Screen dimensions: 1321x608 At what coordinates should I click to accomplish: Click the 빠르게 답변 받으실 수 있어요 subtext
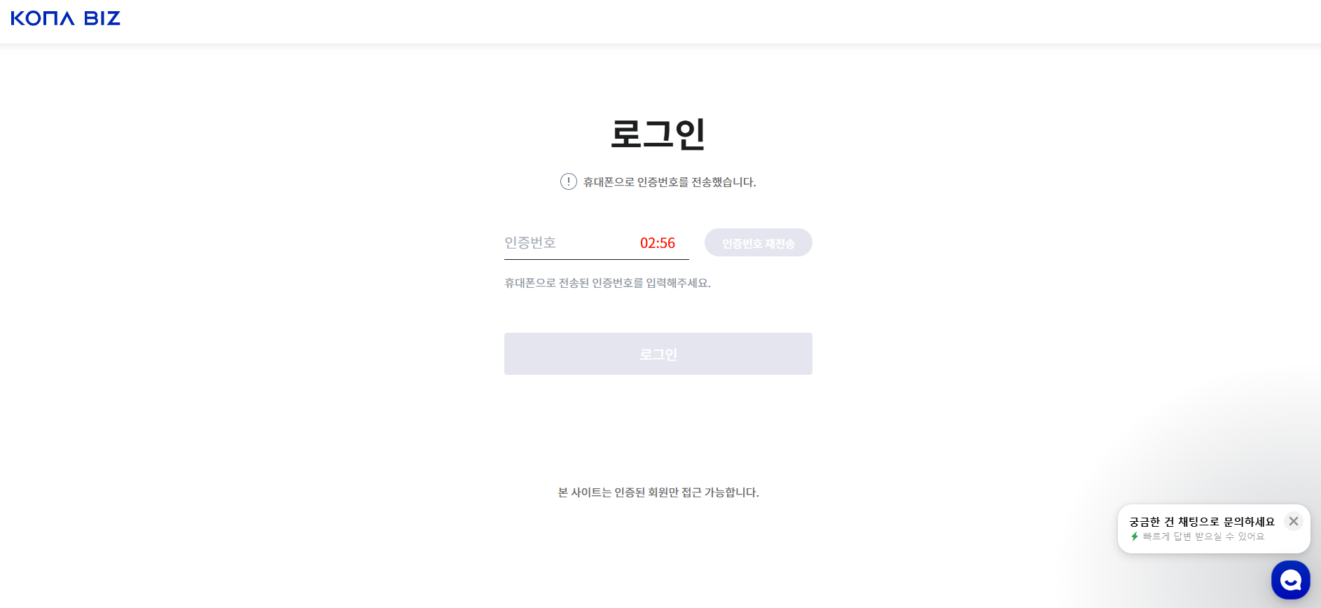(x=1204, y=537)
